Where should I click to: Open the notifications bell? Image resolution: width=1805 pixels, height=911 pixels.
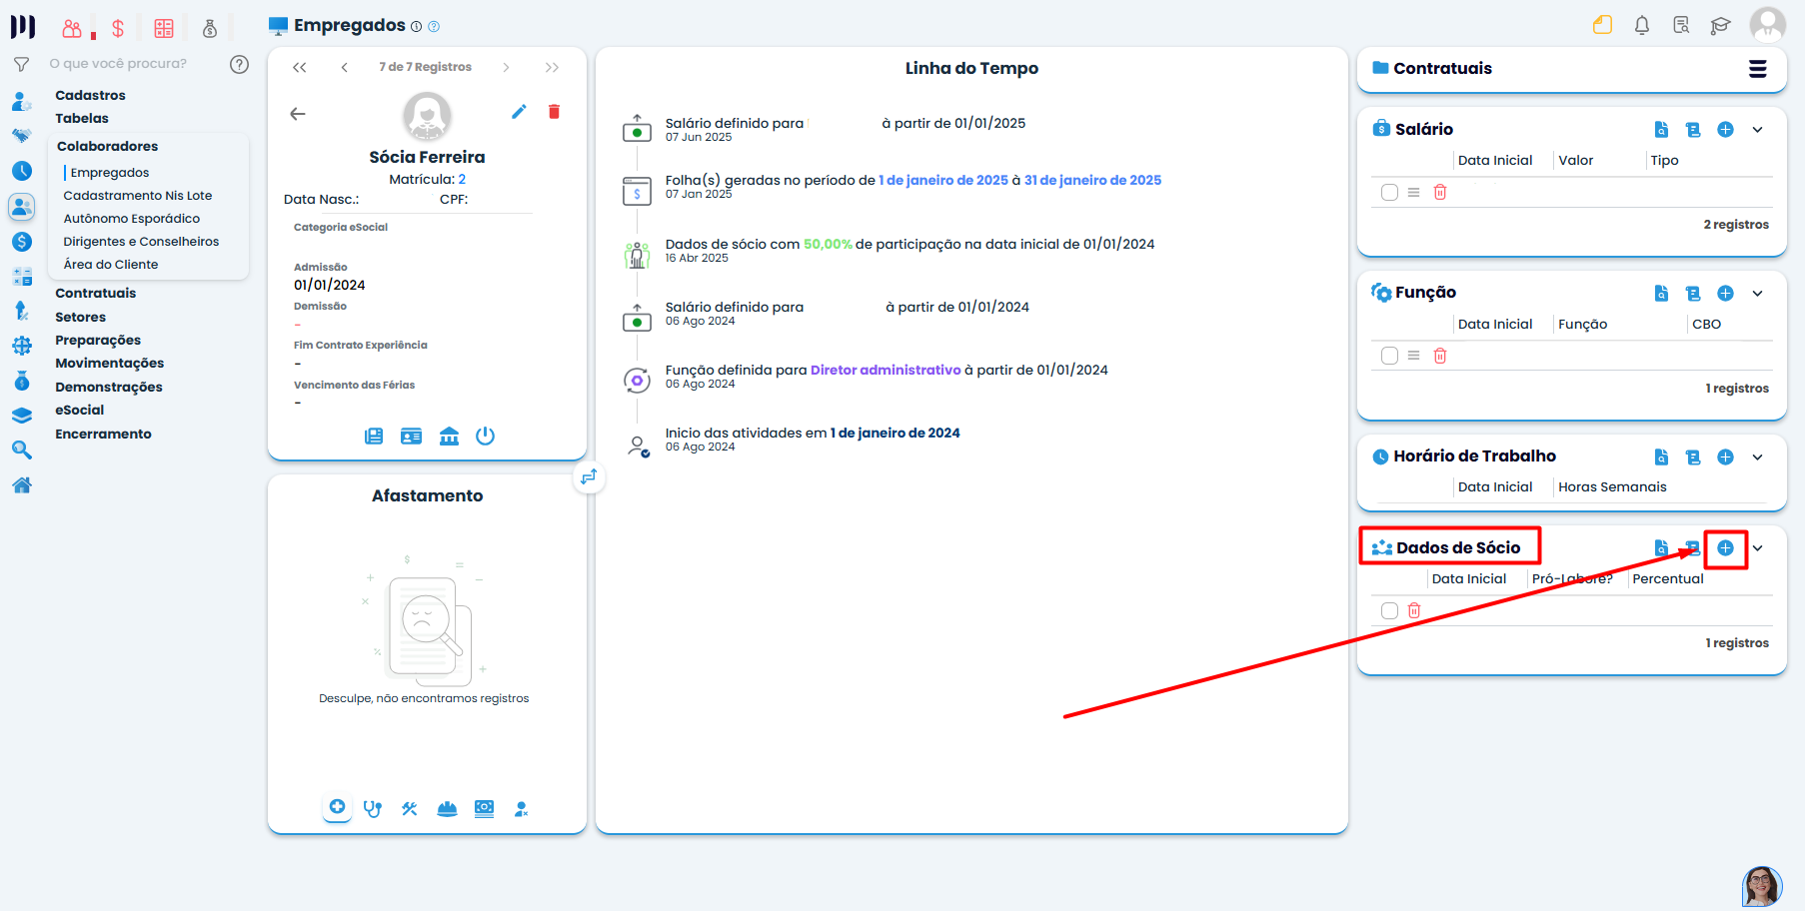1641,25
